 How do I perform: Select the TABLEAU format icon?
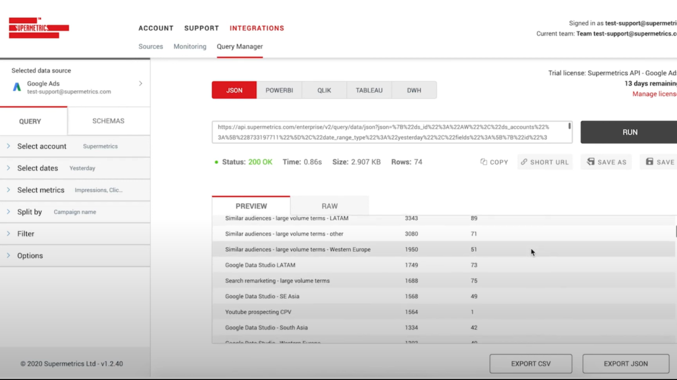(x=369, y=90)
